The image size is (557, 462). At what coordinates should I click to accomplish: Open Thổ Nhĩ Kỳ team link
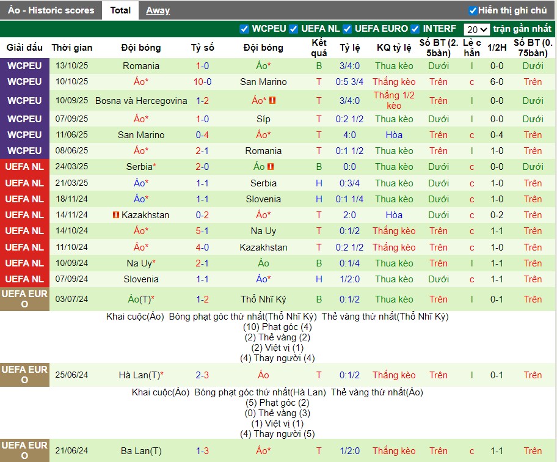263,299
